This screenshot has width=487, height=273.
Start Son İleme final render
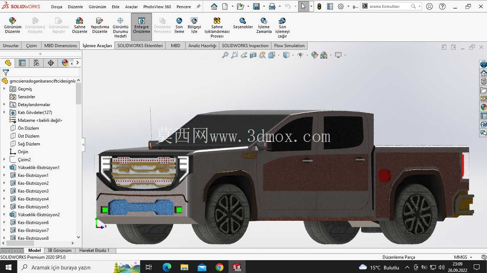click(179, 25)
